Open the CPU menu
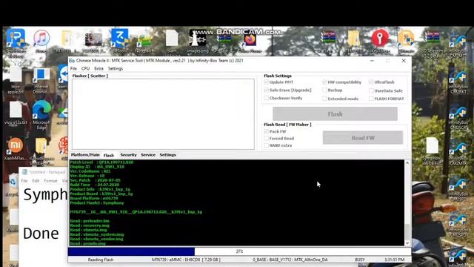The image size is (474, 267). click(86, 69)
